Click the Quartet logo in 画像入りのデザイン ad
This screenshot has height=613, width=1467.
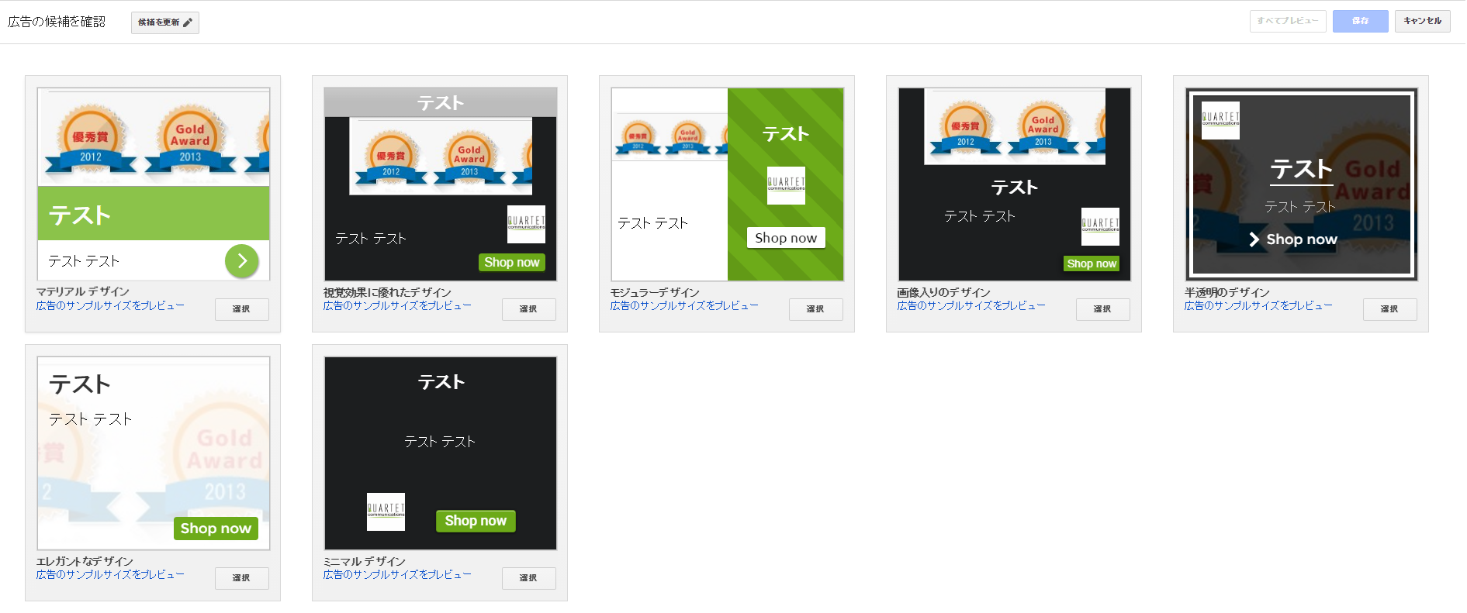pos(1100,226)
